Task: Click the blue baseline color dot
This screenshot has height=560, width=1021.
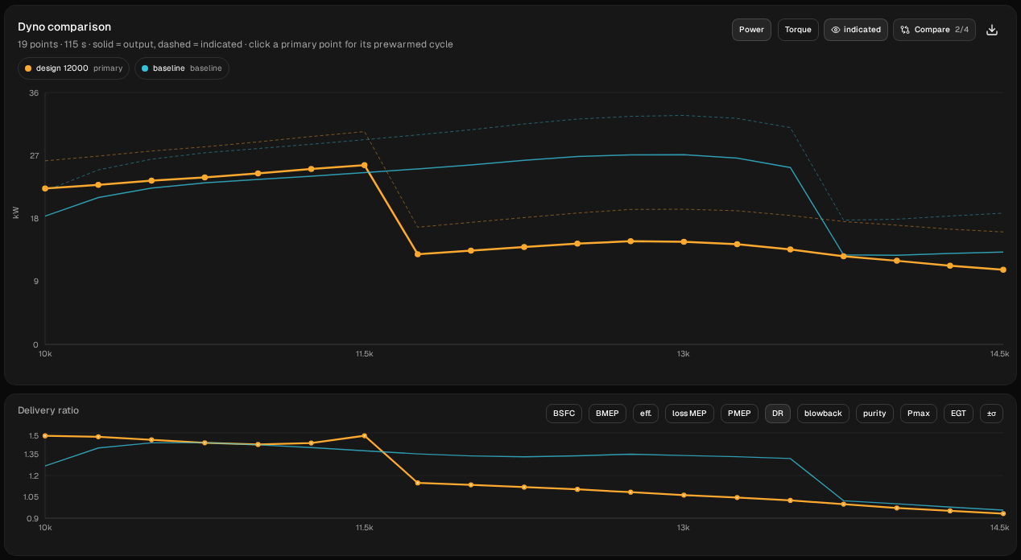Action: [145, 68]
